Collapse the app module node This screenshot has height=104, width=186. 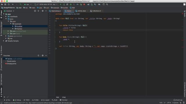pos(4,14)
